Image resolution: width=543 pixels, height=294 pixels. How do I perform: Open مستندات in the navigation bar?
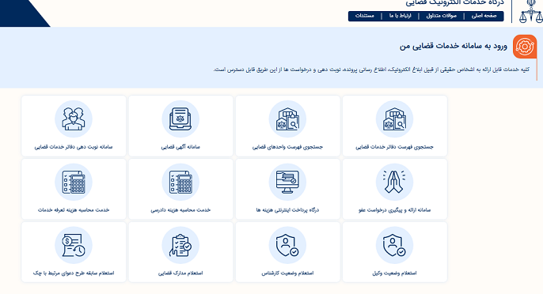pos(365,16)
